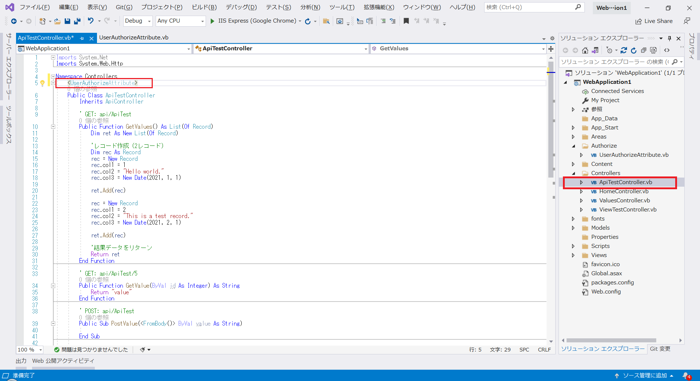Collapse the GetValues function code region
This screenshot has width=700, height=381.
53,127
